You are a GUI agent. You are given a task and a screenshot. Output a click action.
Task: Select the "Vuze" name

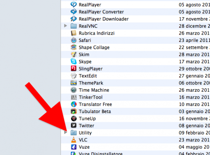pos(84,147)
